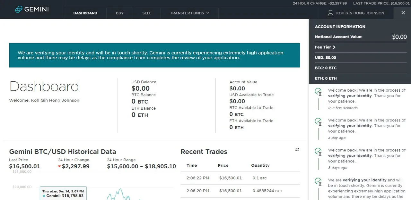Click the 'a day ago' notification timestamp
The height and width of the screenshot is (200, 411).
tap(337, 138)
